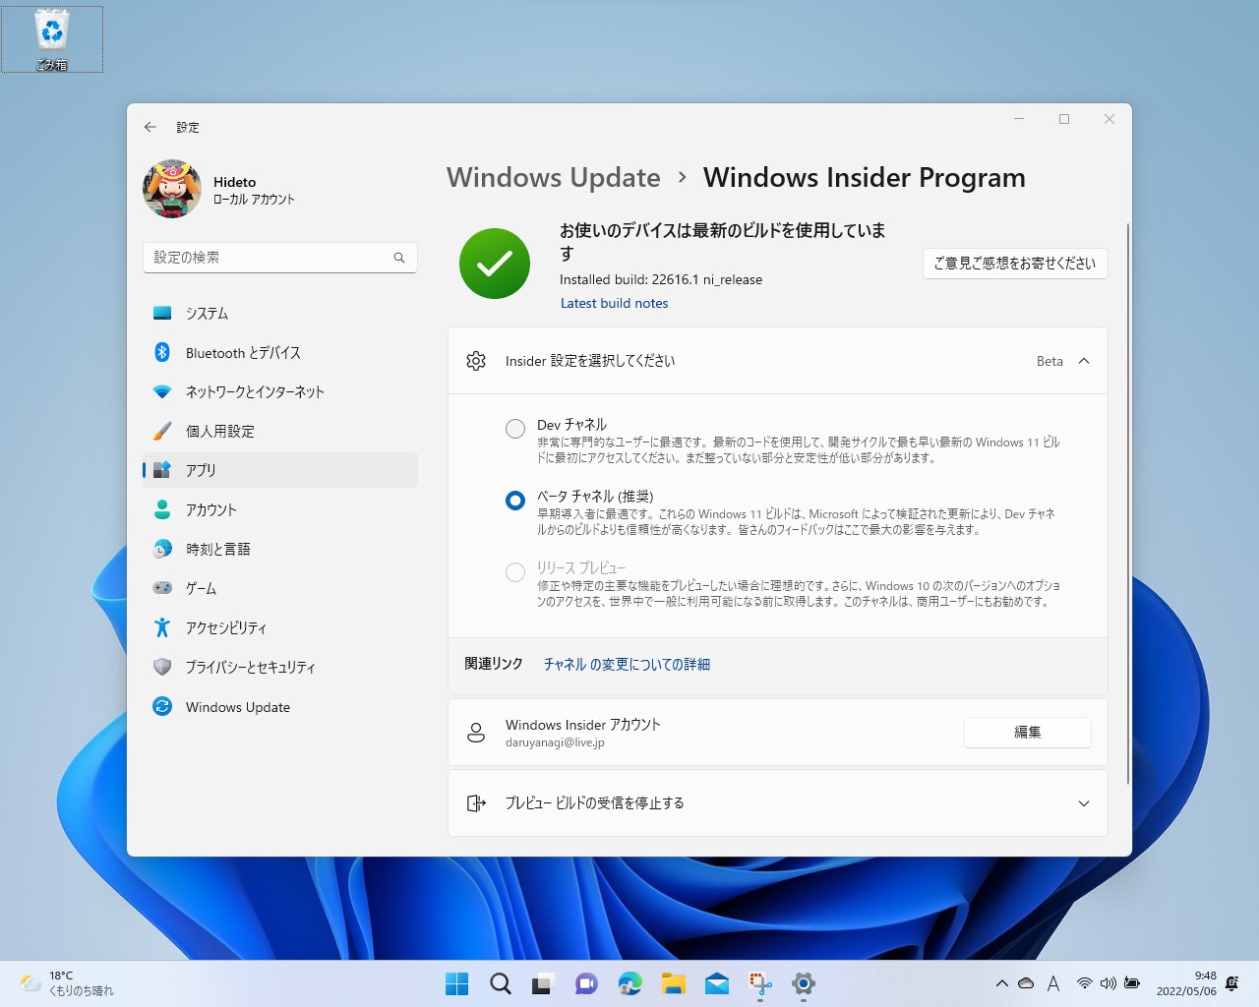Select the ベータ チャネル option
The width and height of the screenshot is (1259, 1007).
coord(514,501)
